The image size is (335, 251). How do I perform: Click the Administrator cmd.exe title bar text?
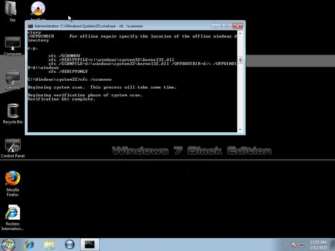tap(89, 26)
